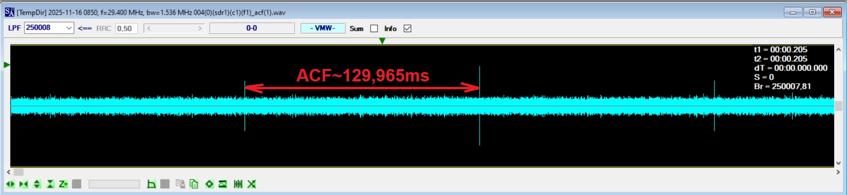
Task: Click the vertical scrollbar down arrow
Action: click(x=838, y=163)
